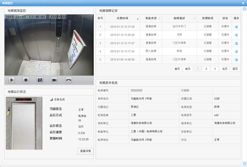247x167 pixels.
Task: Click fault description 运行中开门
Action: pos(179,26)
